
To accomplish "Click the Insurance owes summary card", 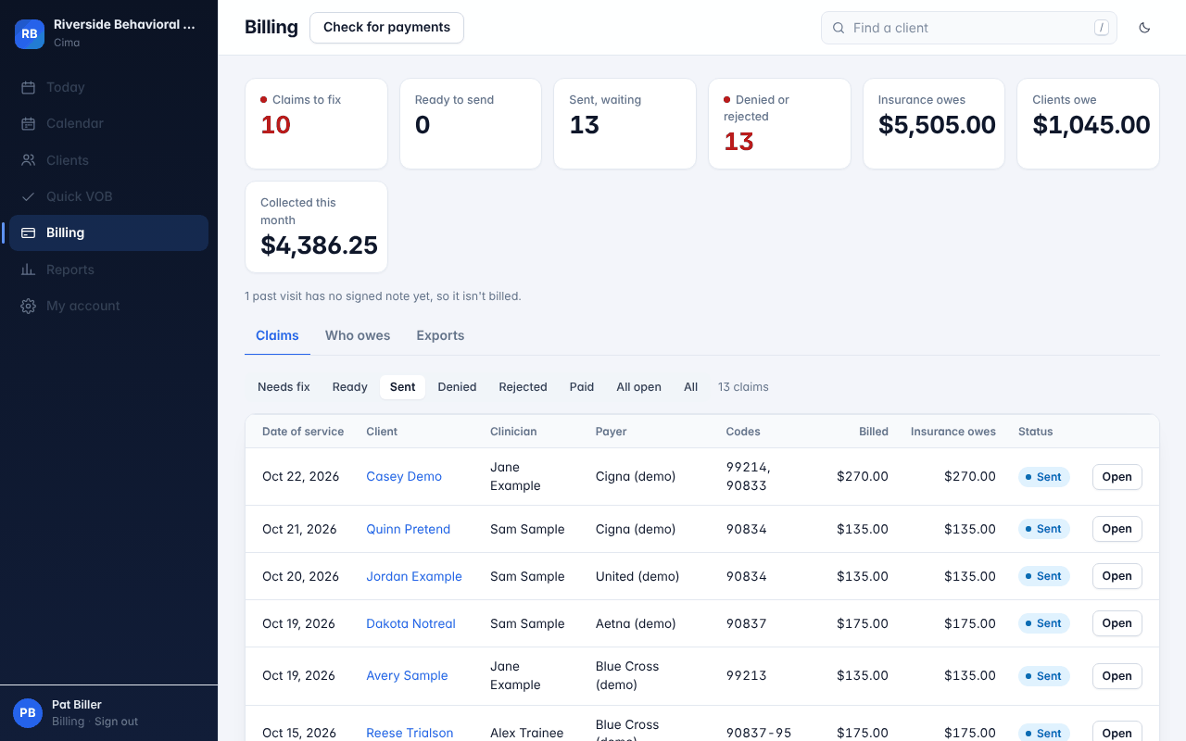I will tap(934, 124).
